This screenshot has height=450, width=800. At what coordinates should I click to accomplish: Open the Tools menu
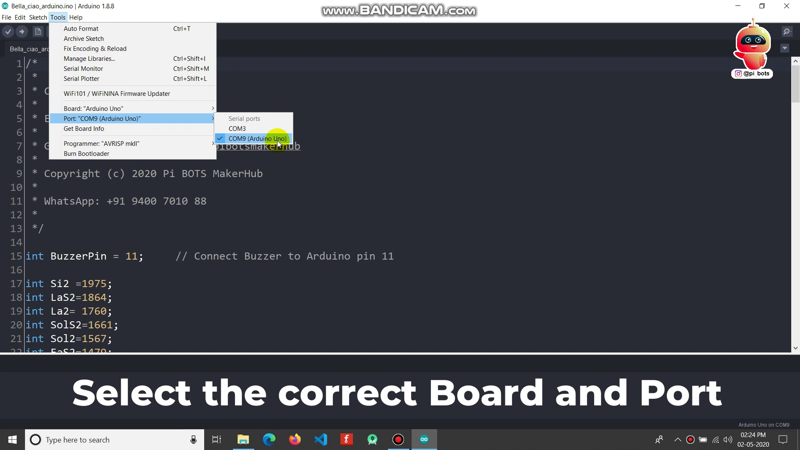(x=57, y=17)
